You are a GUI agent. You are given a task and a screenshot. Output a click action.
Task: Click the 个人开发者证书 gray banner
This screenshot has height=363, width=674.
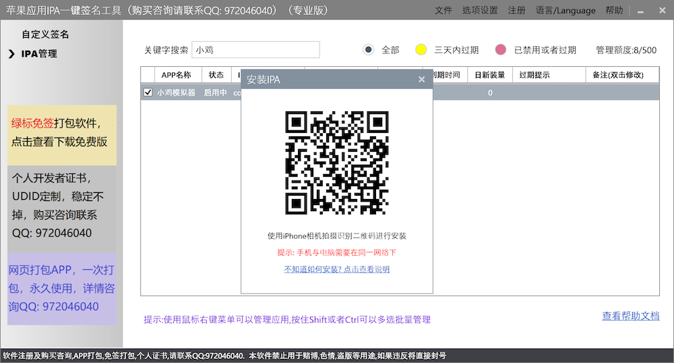(62, 209)
